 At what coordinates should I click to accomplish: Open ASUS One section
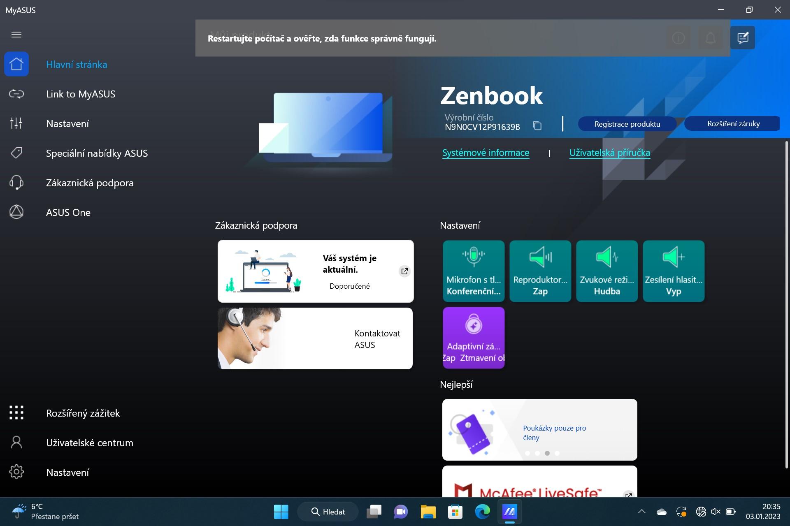[x=68, y=213]
